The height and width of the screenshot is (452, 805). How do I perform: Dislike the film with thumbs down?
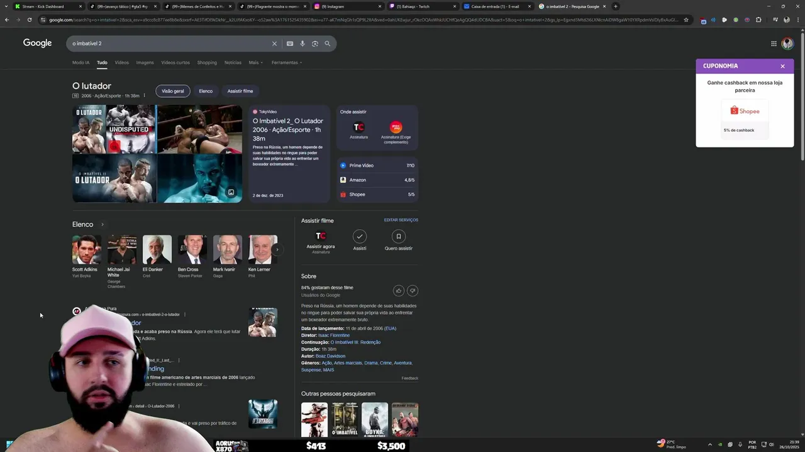(x=413, y=291)
